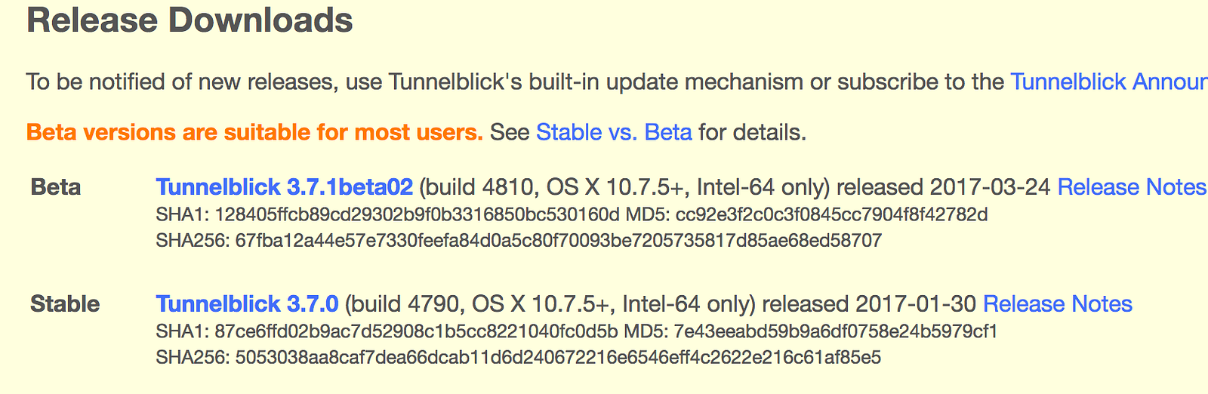This screenshot has height=394, width=1208.
Task: Download Tunnelblick 3.7.0 stable release
Action: tap(247, 304)
